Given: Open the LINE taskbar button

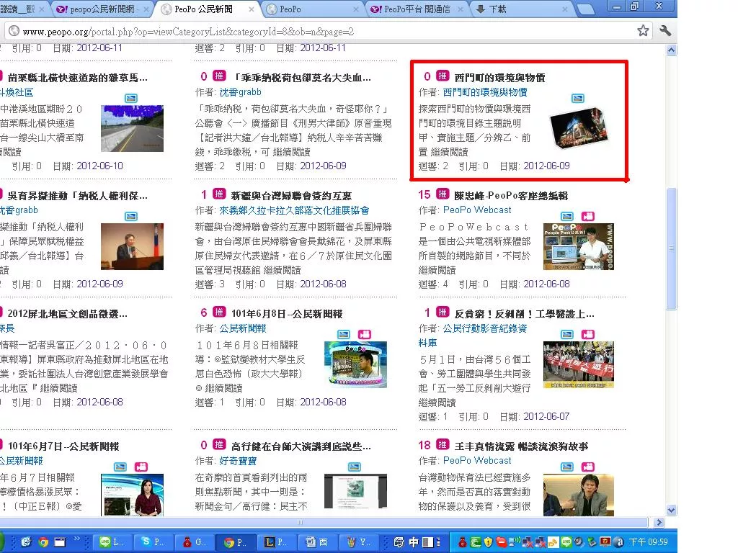Looking at the screenshot, I should pos(112,542).
